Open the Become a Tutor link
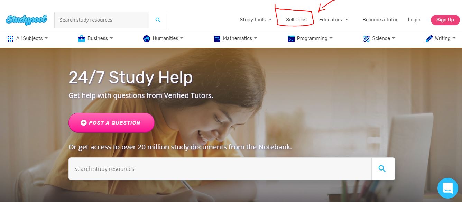 (380, 20)
